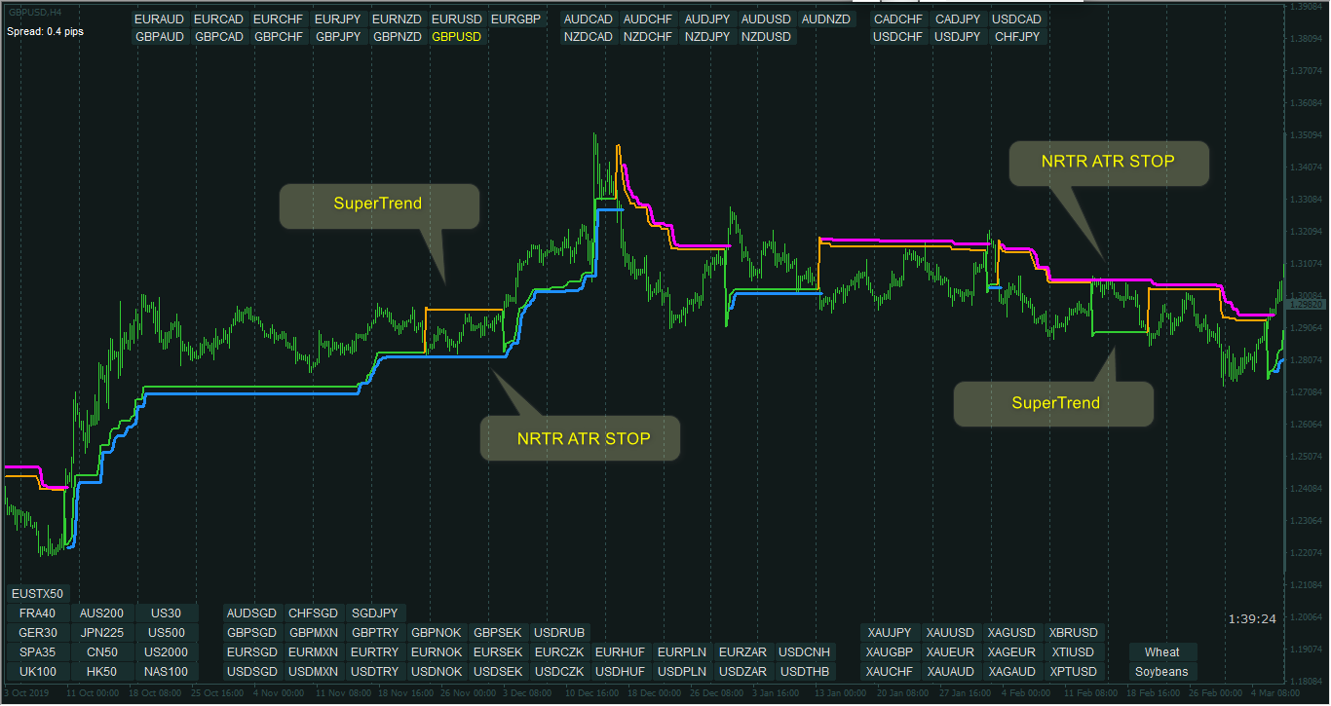Switch chart to GBPTRY
The image size is (1331, 706).
[375, 633]
